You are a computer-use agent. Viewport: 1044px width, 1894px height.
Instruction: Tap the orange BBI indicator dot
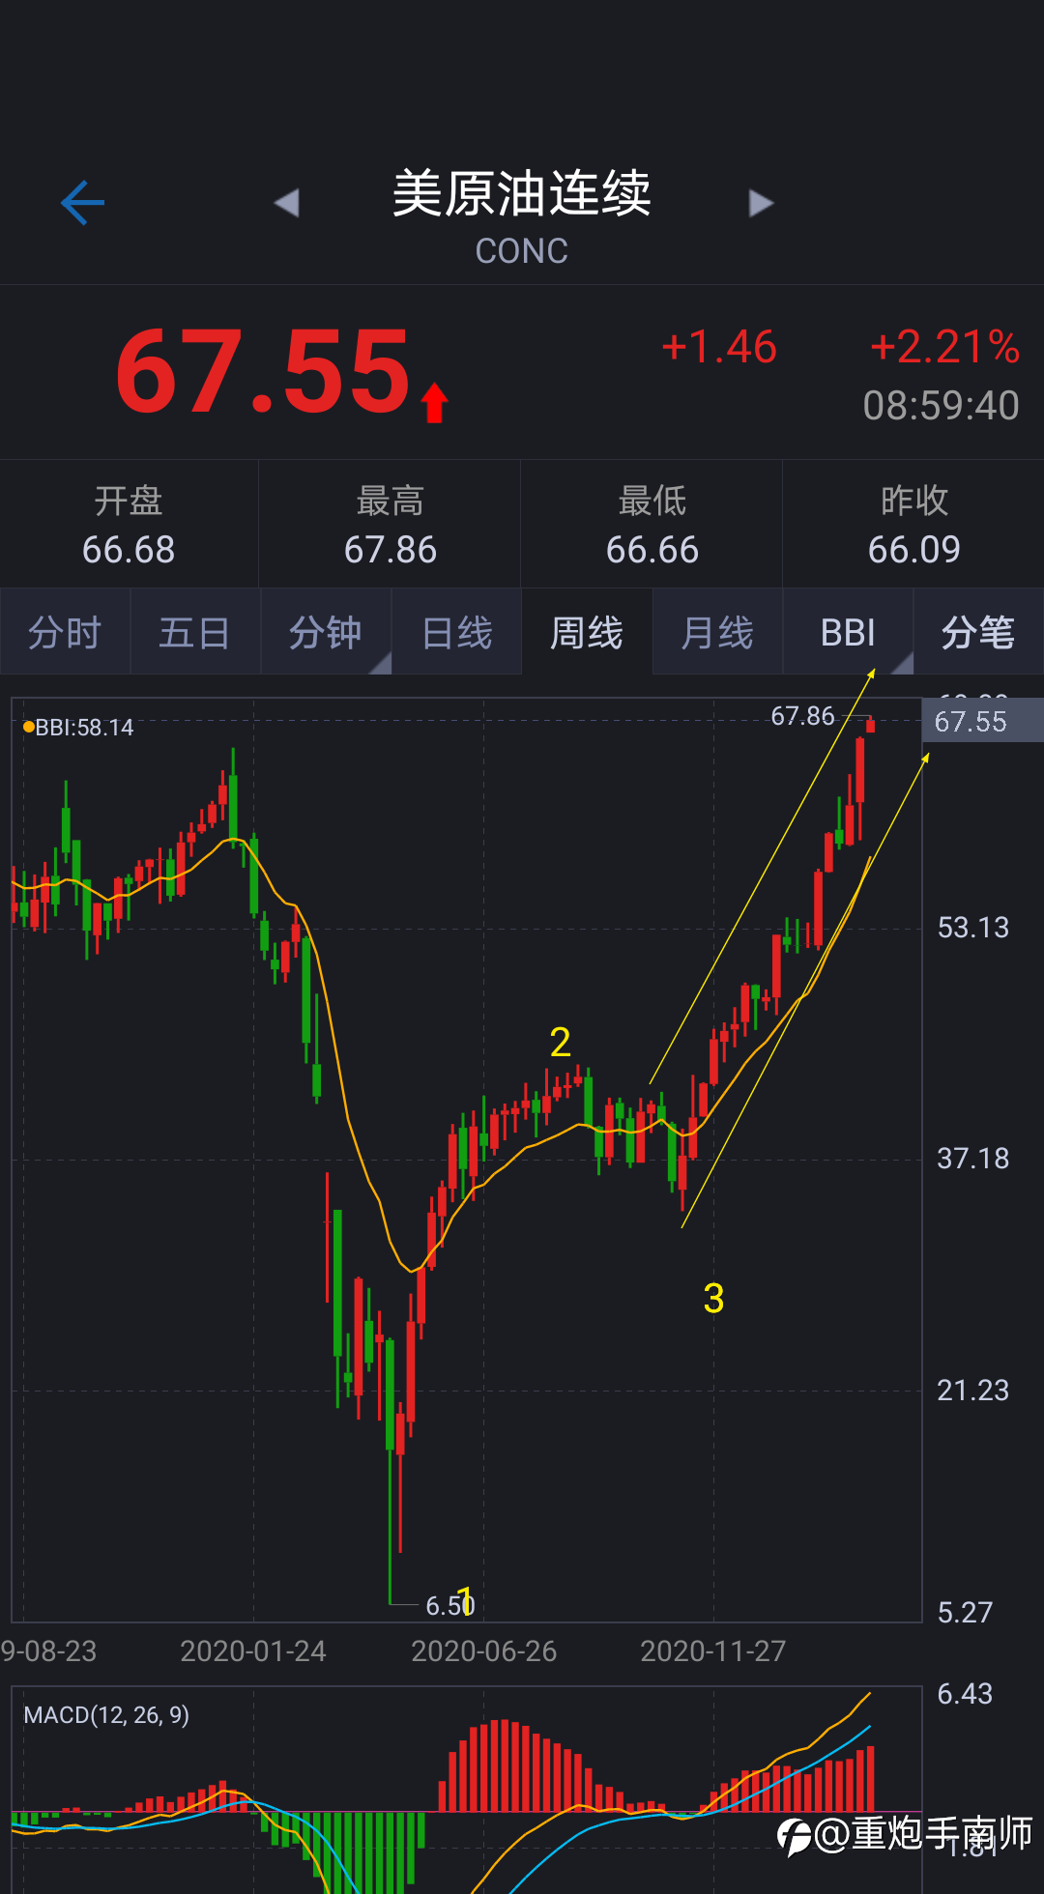point(28,727)
